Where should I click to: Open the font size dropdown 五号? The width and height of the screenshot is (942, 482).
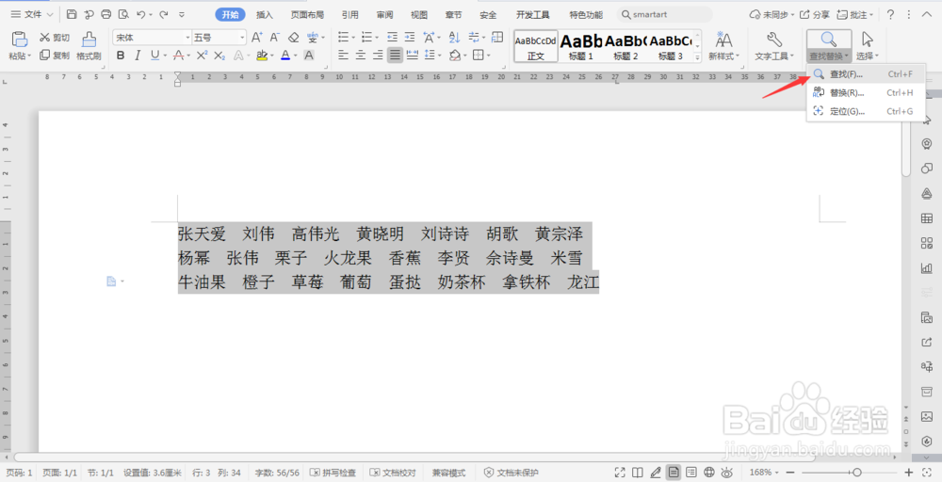tap(242, 38)
